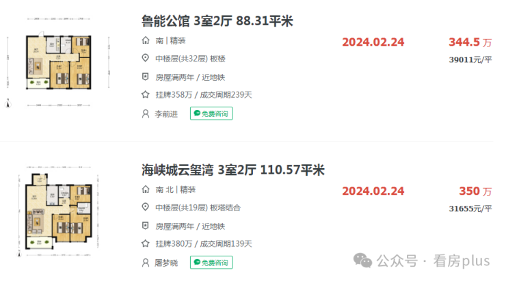Click the house icon beside 南 北 | 精装
506x281 pixels.
145,189
